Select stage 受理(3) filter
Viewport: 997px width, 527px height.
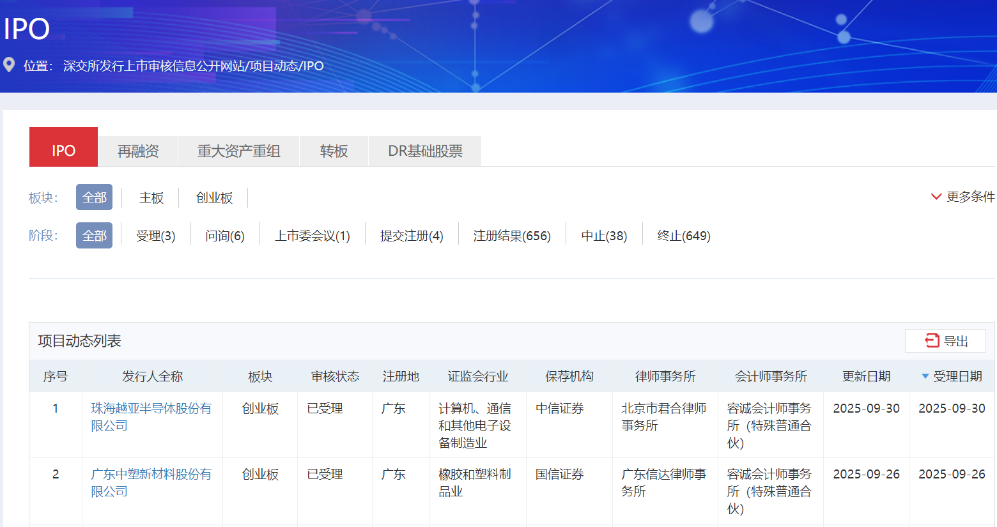coord(155,236)
